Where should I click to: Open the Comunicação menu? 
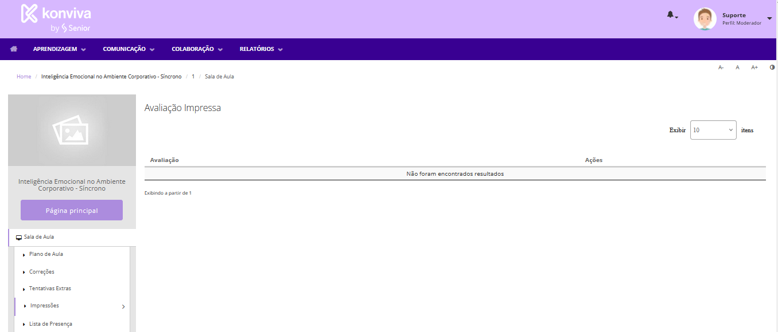(129, 49)
